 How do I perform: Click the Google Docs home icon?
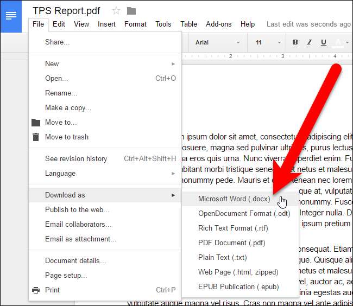[x=11, y=16]
